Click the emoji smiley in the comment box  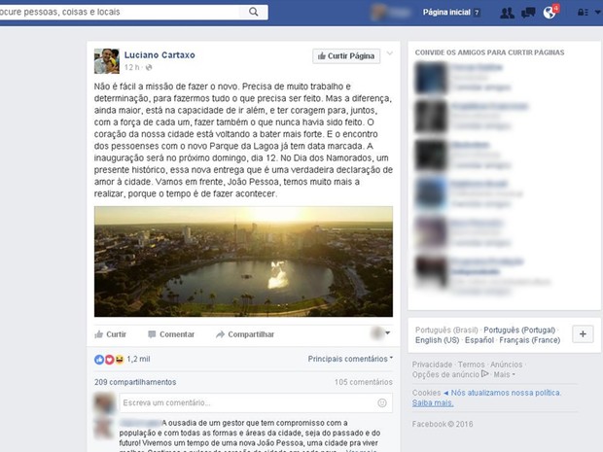(x=382, y=402)
